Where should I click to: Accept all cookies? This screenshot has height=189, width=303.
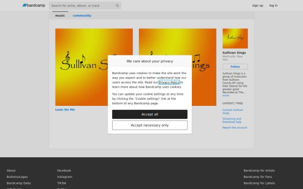(150, 114)
